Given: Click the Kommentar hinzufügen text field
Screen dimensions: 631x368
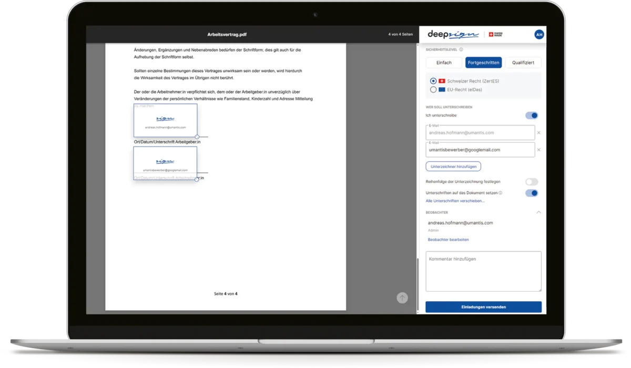Looking at the screenshot, I should click(483, 271).
